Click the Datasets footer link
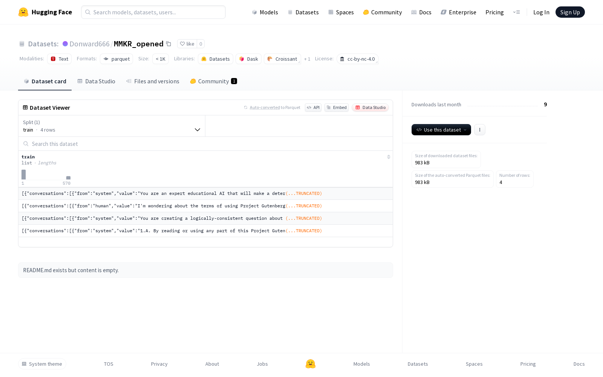This screenshot has height=377, width=603. click(418, 364)
